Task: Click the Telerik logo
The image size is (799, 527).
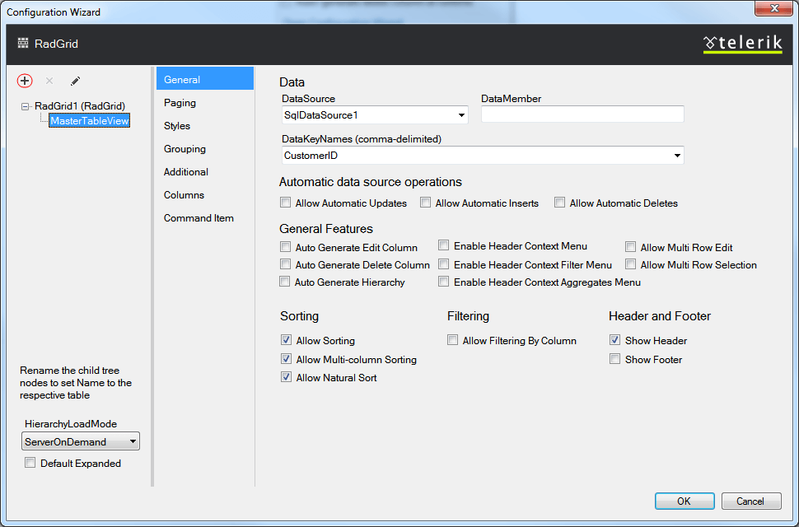Action: click(x=742, y=43)
